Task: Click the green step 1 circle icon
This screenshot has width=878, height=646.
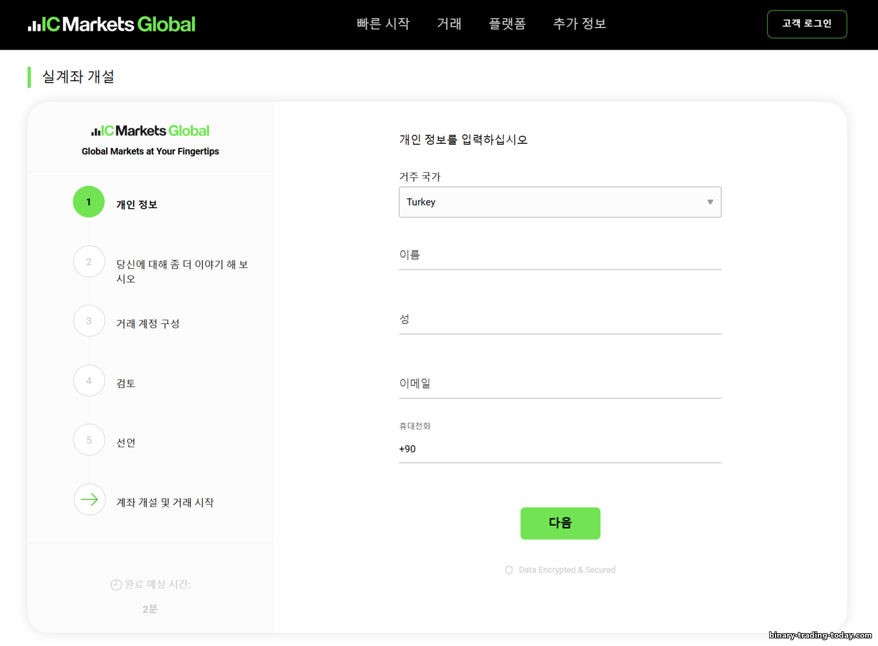Action: pyautogui.click(x=89, y=202)
